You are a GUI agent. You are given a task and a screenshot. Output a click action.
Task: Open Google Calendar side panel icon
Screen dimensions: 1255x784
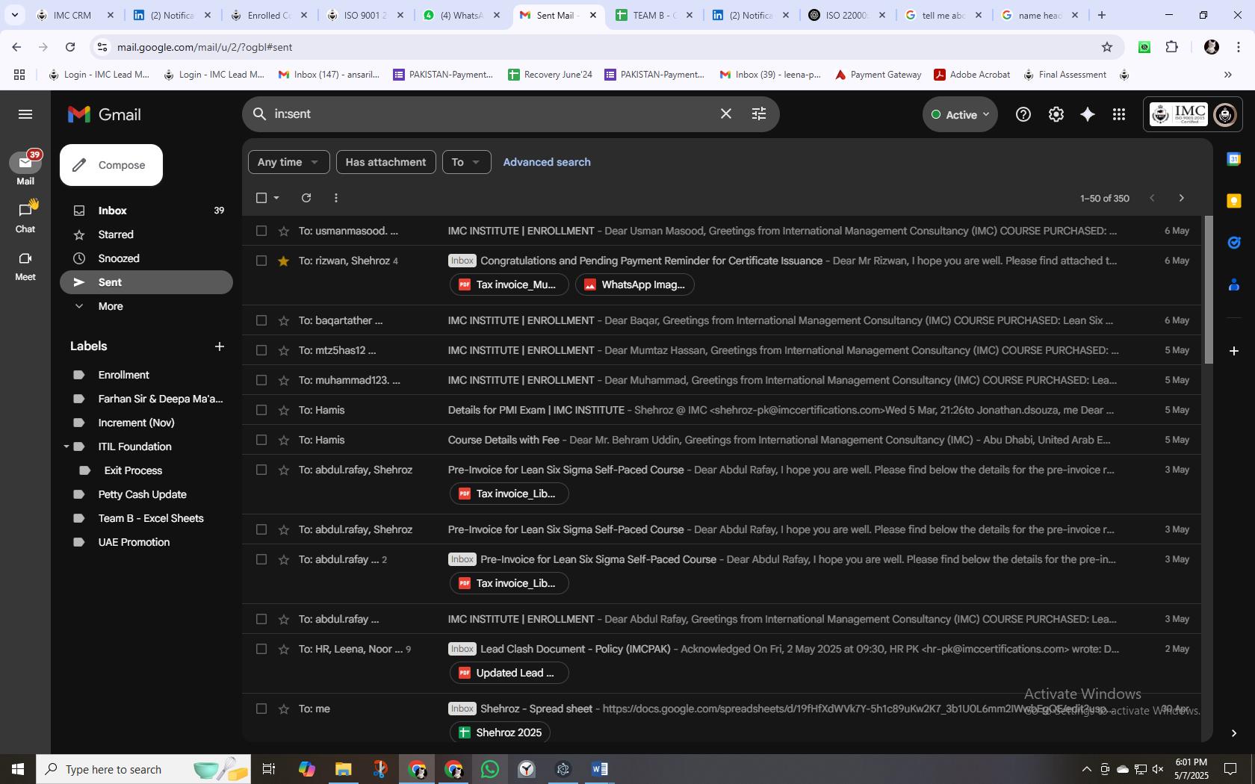pos(1233,159)
